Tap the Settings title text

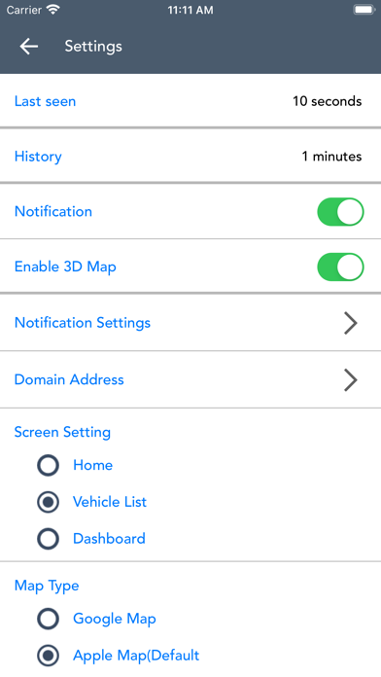coord(93,46)
